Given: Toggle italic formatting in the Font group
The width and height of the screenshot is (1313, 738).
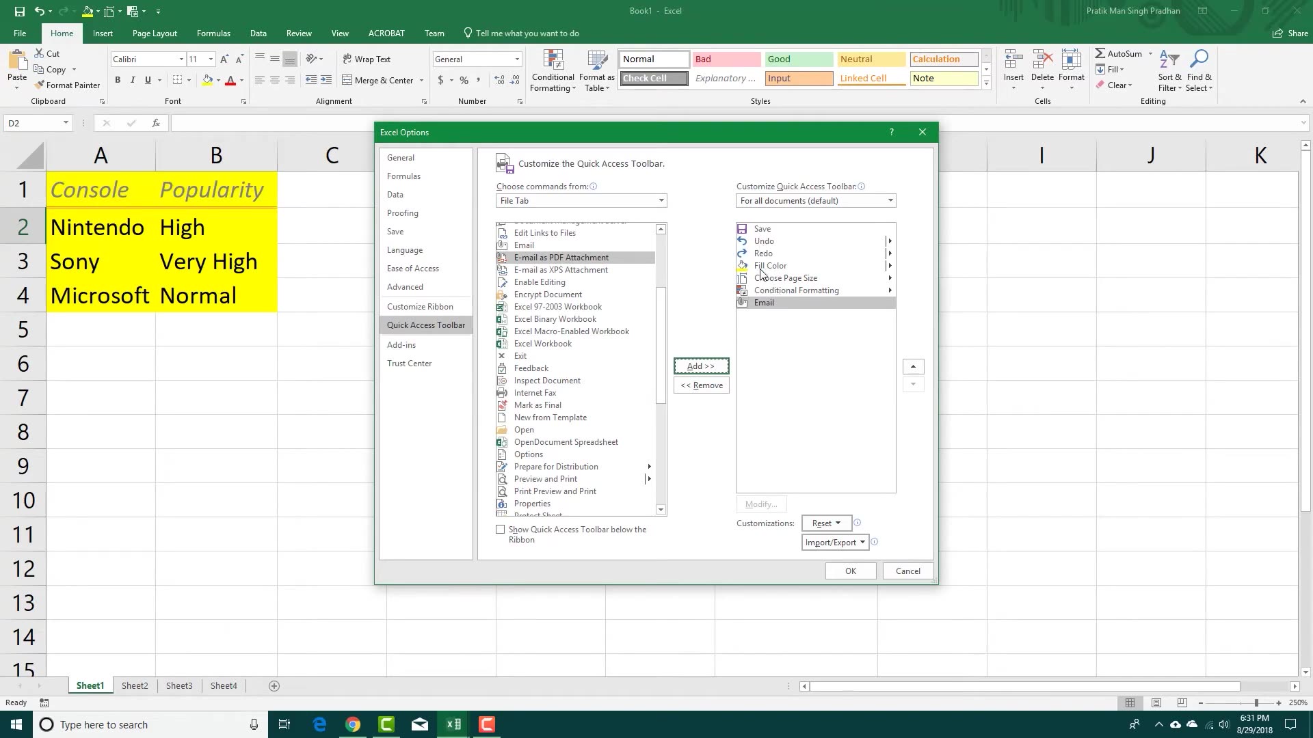Looking at the screenshot, I should point(133,80).
